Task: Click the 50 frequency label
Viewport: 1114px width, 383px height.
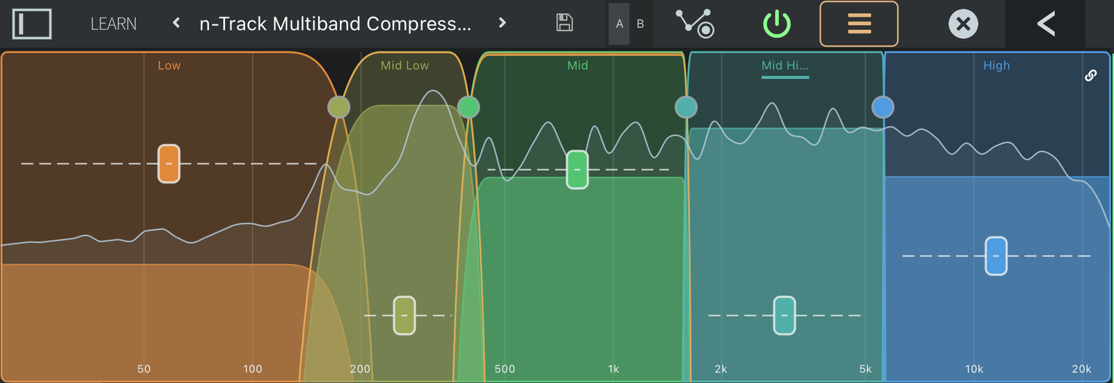Action: pos(144,369)
